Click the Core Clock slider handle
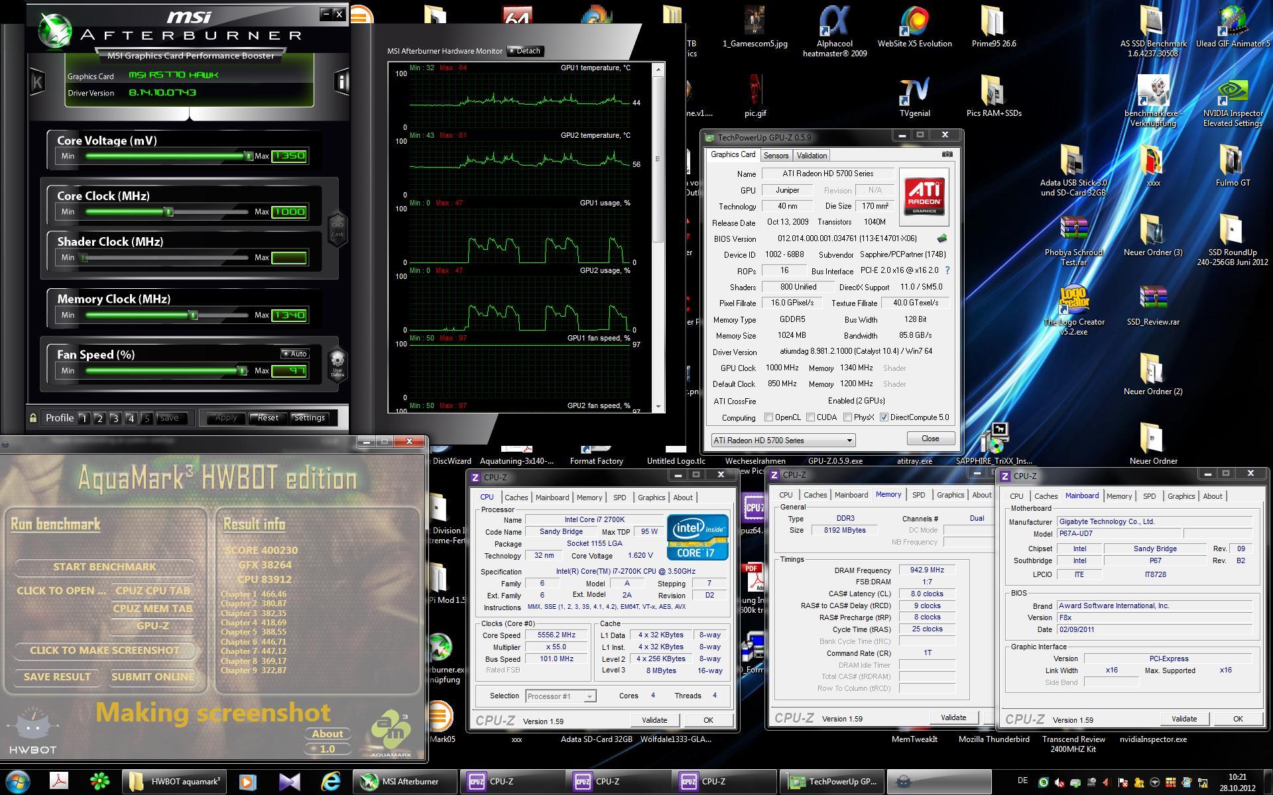 point(168,212)
